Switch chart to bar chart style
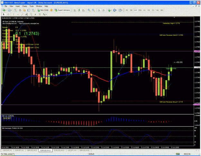 point(75,10)
